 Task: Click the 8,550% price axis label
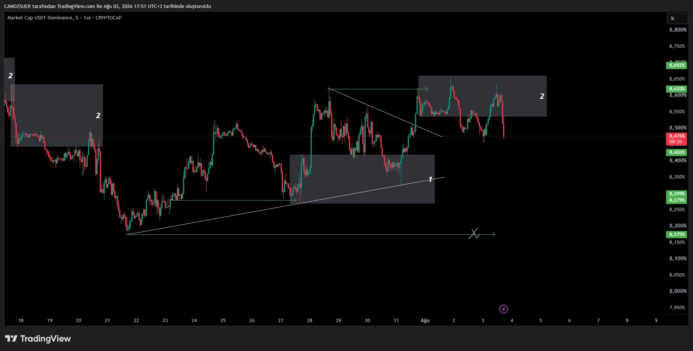pyautogui.click(x=678, y=112)
